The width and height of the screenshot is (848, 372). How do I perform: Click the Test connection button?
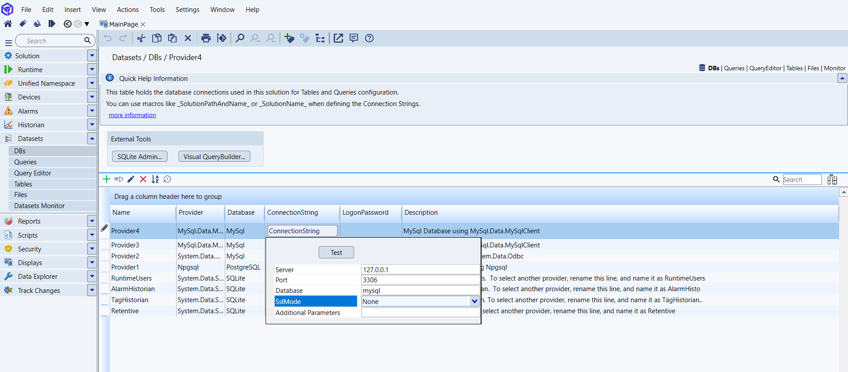336,252
